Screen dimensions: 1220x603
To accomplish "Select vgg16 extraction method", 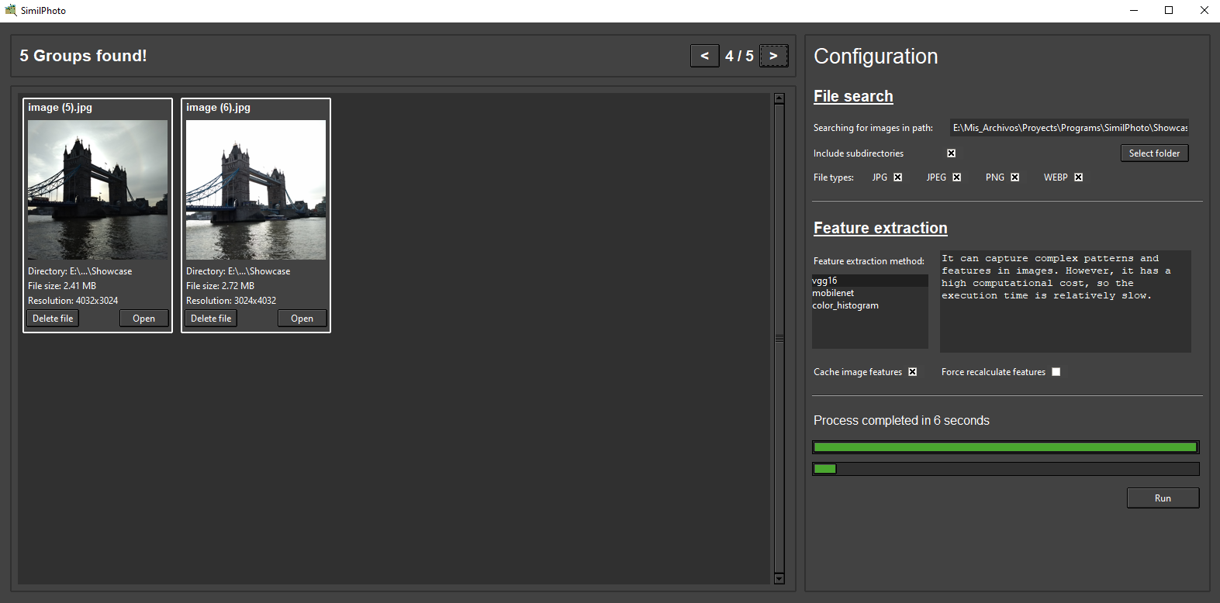I will click(869, 281).
